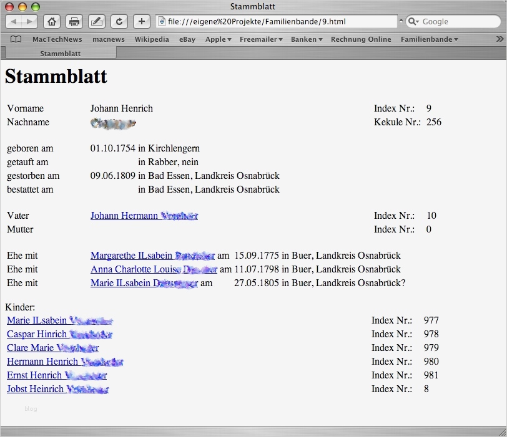The height and width of the screenshot is (437, 507).
Task: Expand the Apple bookmarks menu
Action: click(x=219, y=39)
